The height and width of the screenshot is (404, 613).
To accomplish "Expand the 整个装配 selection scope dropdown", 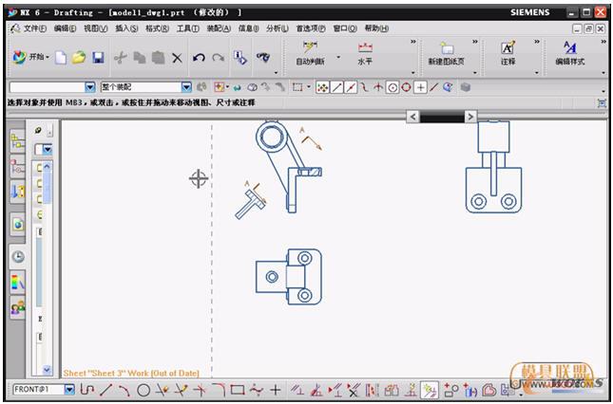I will (186, 87).
